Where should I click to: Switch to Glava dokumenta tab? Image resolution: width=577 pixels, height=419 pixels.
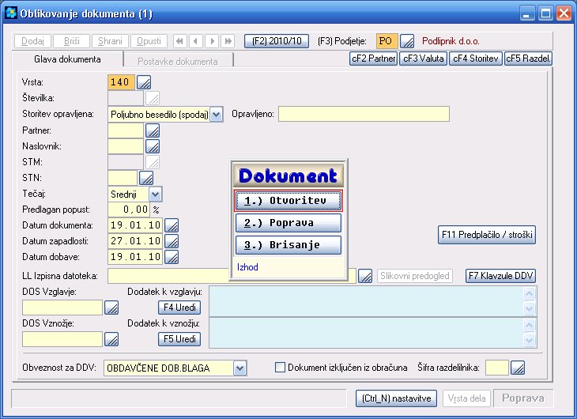coord(67,60)
